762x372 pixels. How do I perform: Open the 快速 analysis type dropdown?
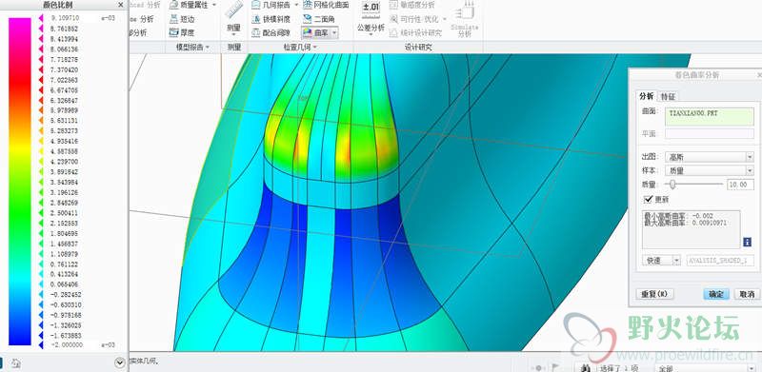pyautogui.click(x=661, y=261)
